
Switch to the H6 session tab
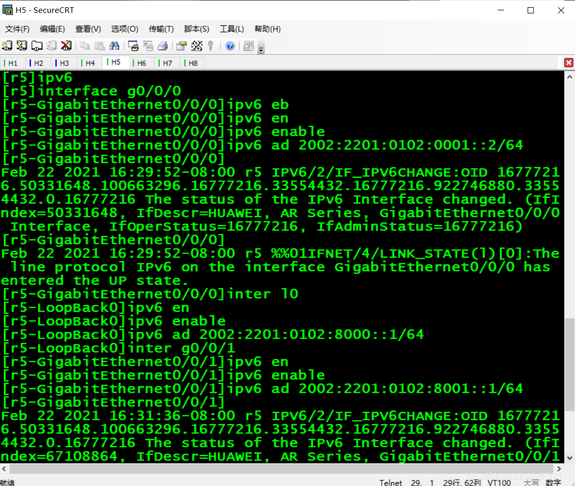(142, 63)
